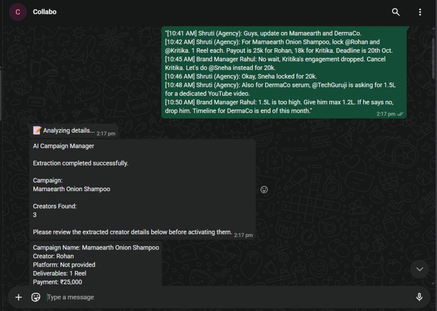Click 2:17 pm timestamp on sent message

[x=386, y=114]
